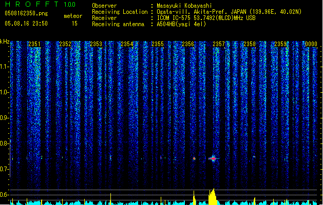Click the 1.0 kHz axis label
The image size is (323, 205).
point(4,92)
